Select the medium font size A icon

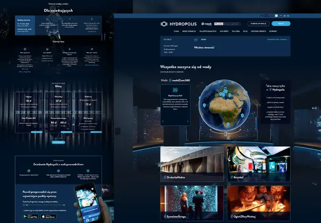point(265,16)
